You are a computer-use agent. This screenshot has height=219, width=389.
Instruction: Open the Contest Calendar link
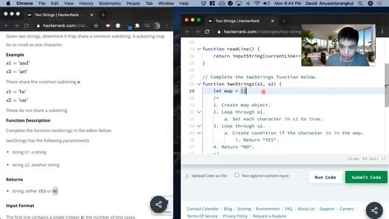click(x=202, y=209)
